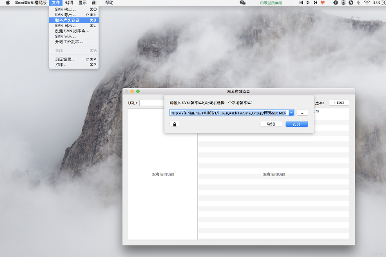The image size is (386, 257).
Task: Click the lock icon button in dialog
Action: (175, 124)
